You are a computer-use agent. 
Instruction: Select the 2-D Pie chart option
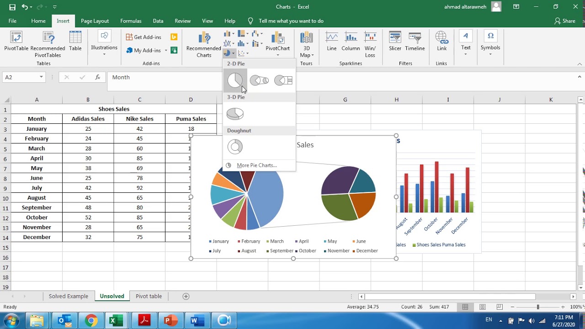(x=235, y=80)
